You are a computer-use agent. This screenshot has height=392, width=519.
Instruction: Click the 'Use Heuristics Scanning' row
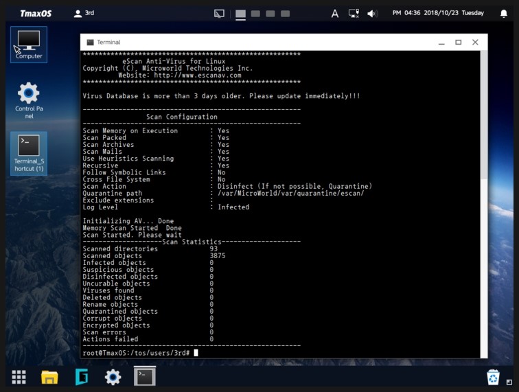click(156, 159)
